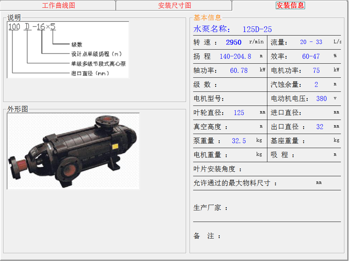The height and width of the screenshot is (261, 349).
Task: Click the 轴功率 label
Action: [205, 71]
